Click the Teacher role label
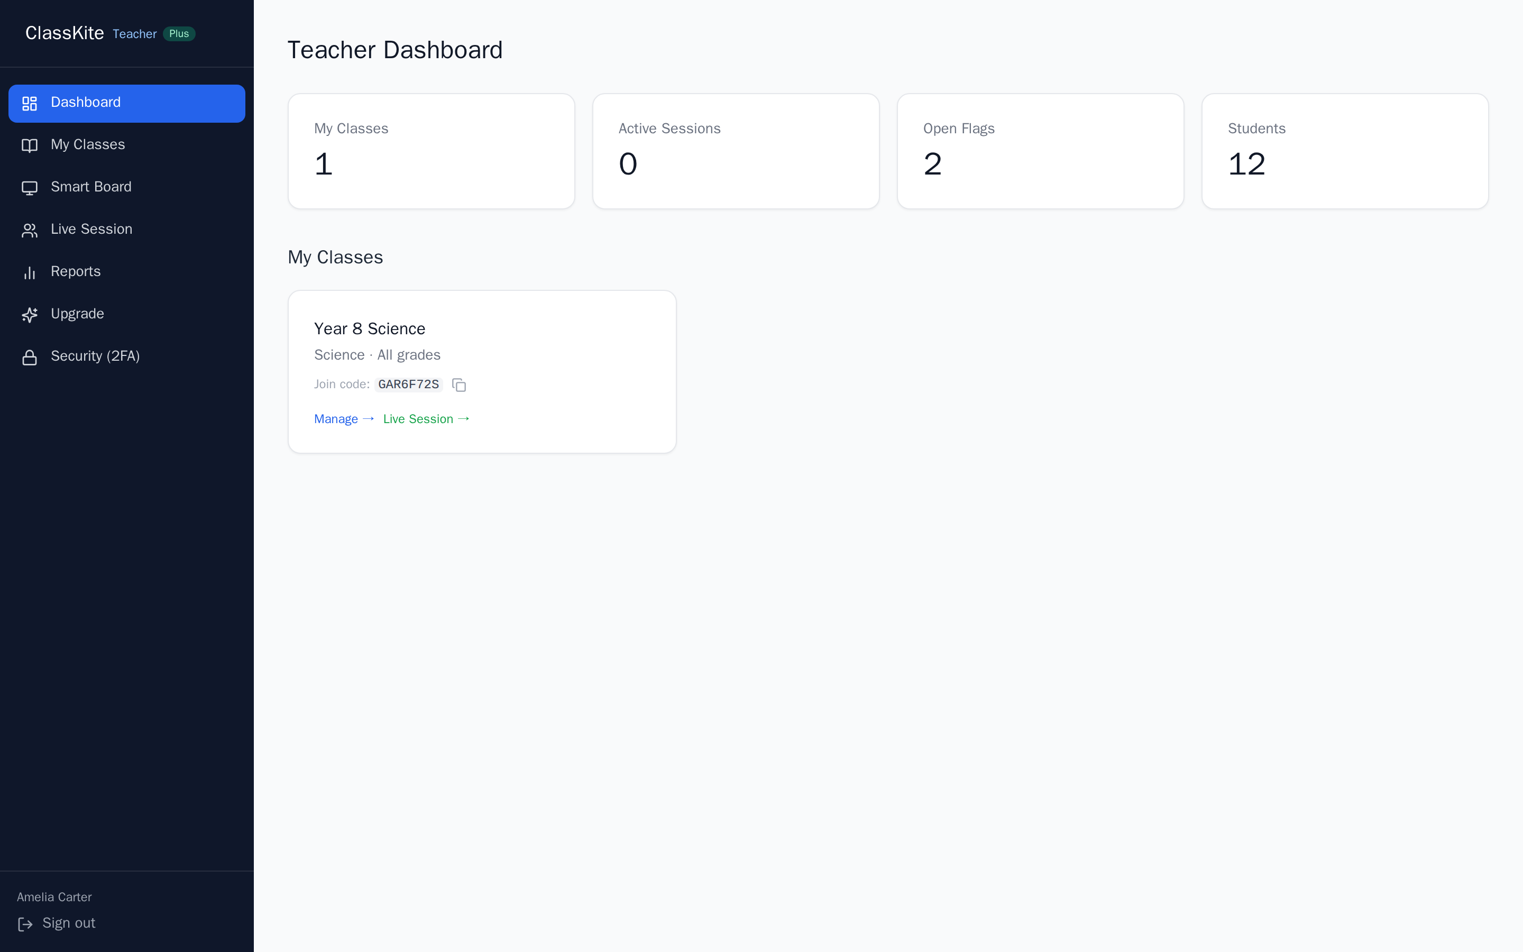This screenshot has height=952, width=1523. click(135, 34)
